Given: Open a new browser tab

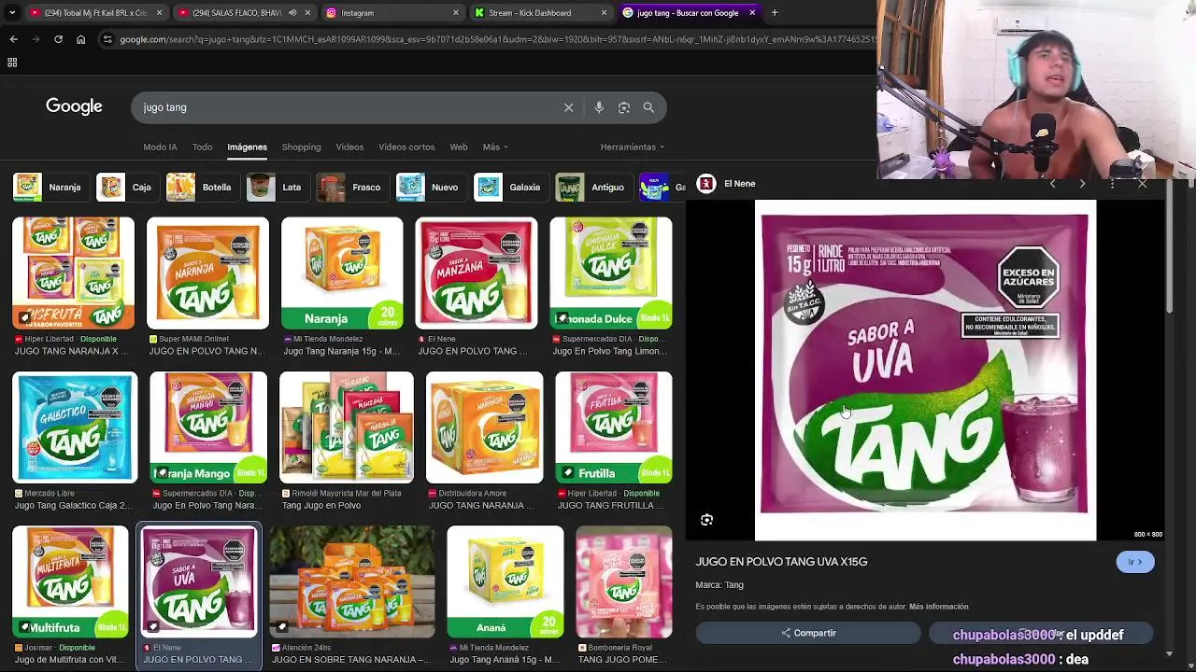Looking at the screenshot, I should (x=775, y=13).
